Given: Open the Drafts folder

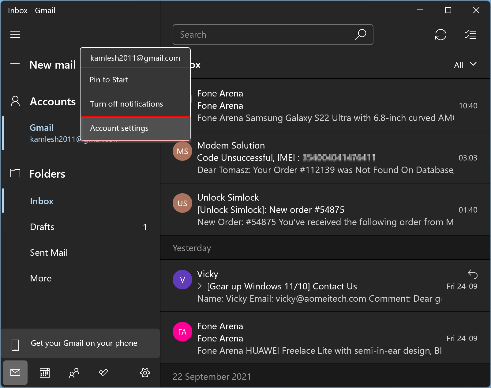Looking at the screenshot, I should point(80,227).
